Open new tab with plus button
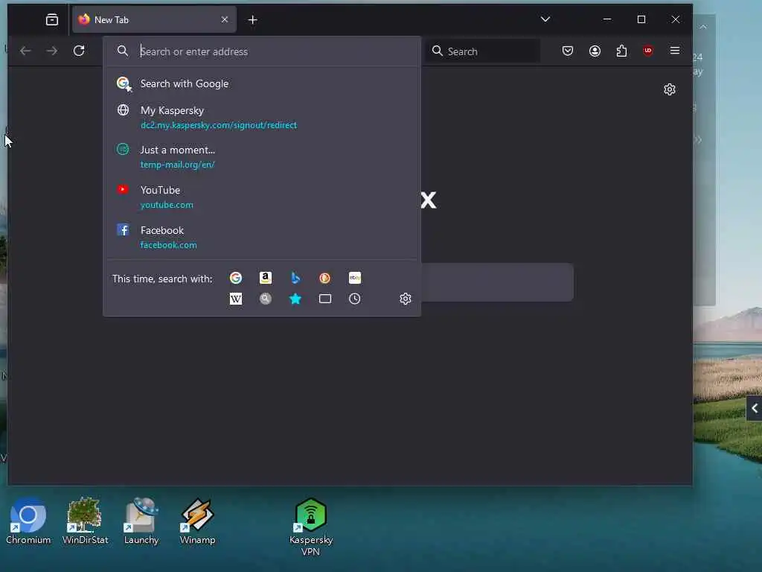This screenshot has height=572, width=762. point(253,20)
